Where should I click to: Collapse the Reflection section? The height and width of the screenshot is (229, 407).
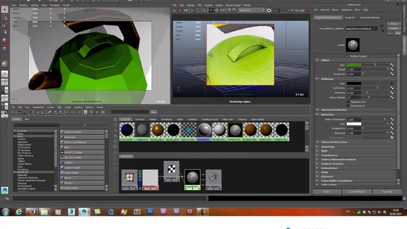[x=317, y=79]
